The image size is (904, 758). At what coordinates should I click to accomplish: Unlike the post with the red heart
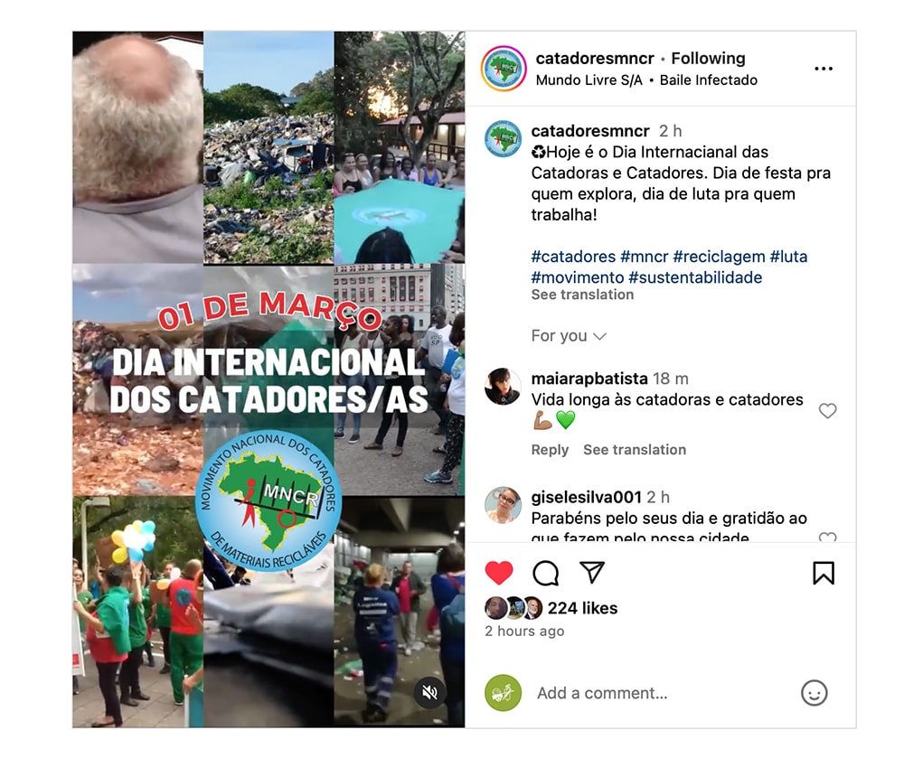pos(499,573)
